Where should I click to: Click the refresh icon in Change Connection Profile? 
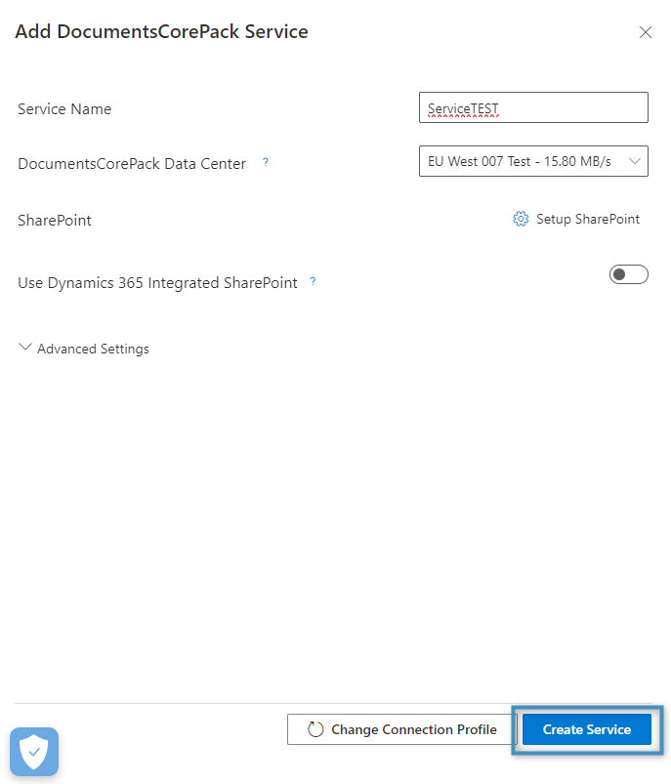[x=315, y=729]
